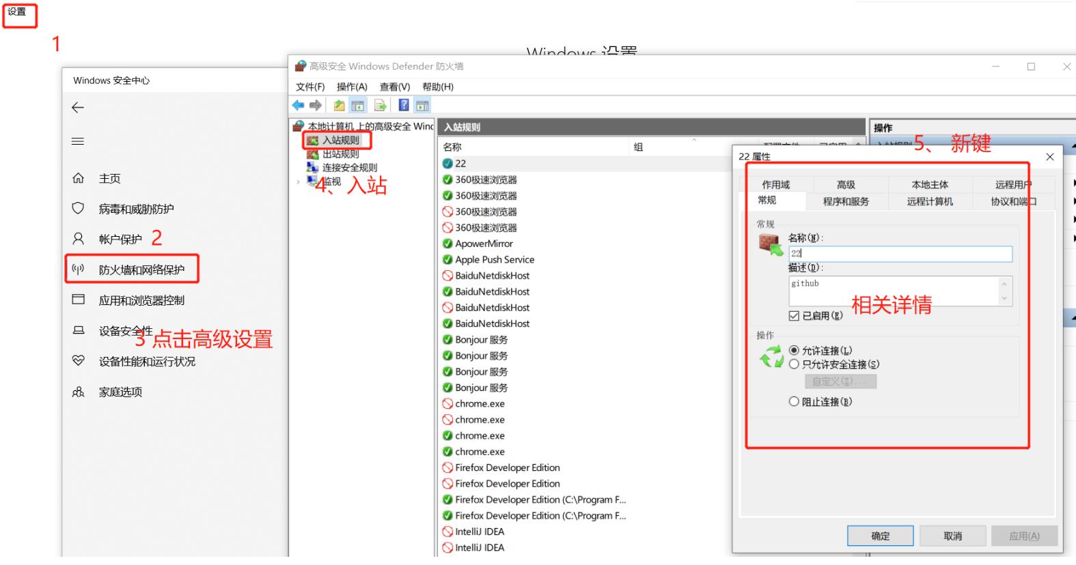Image resolution: width=1076 pixels, height=565 pixels.
Task: Click the blue Back arrow in firewall toolbar
Action: tap(298, 105)
